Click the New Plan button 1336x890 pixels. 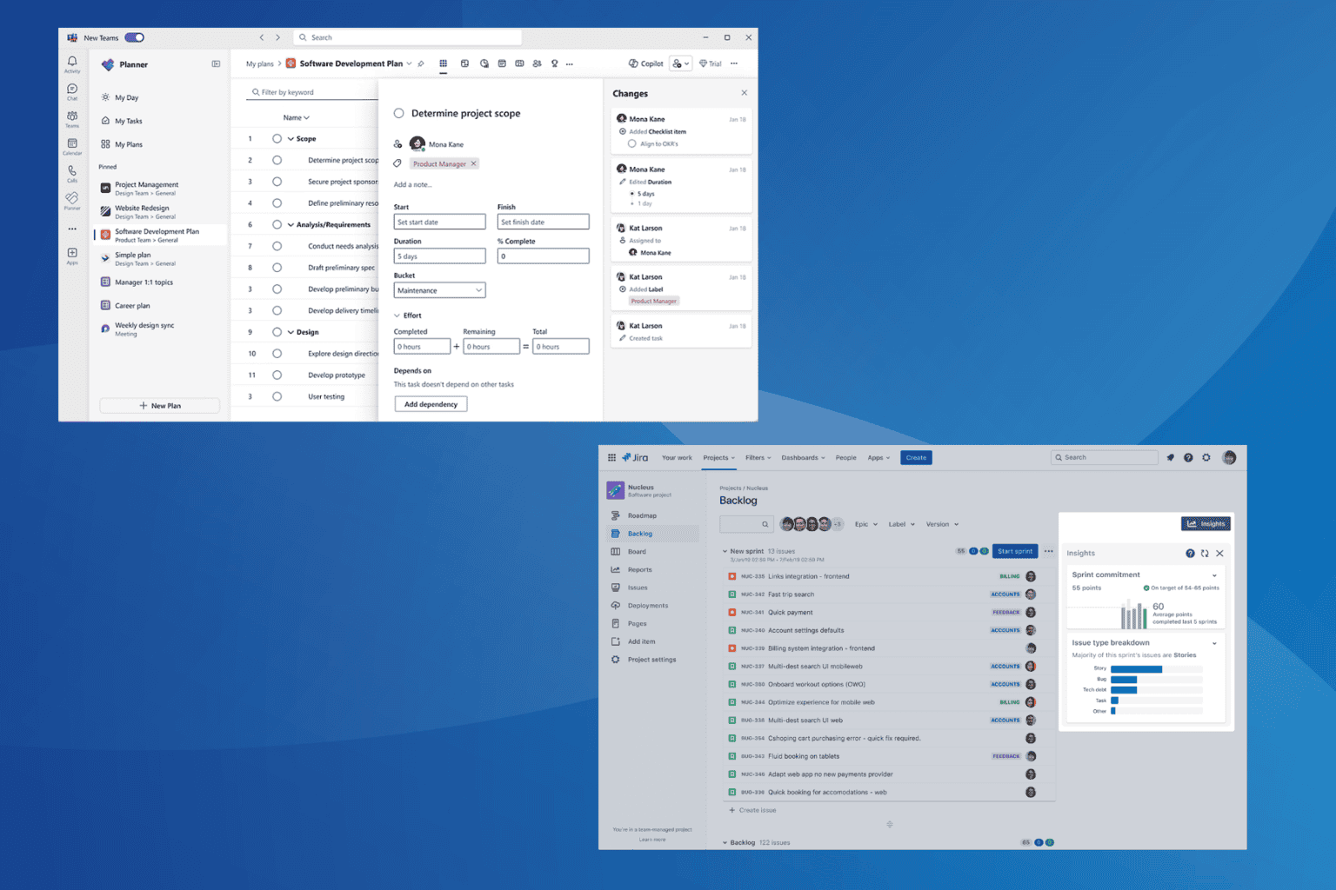tap(160, 406)
